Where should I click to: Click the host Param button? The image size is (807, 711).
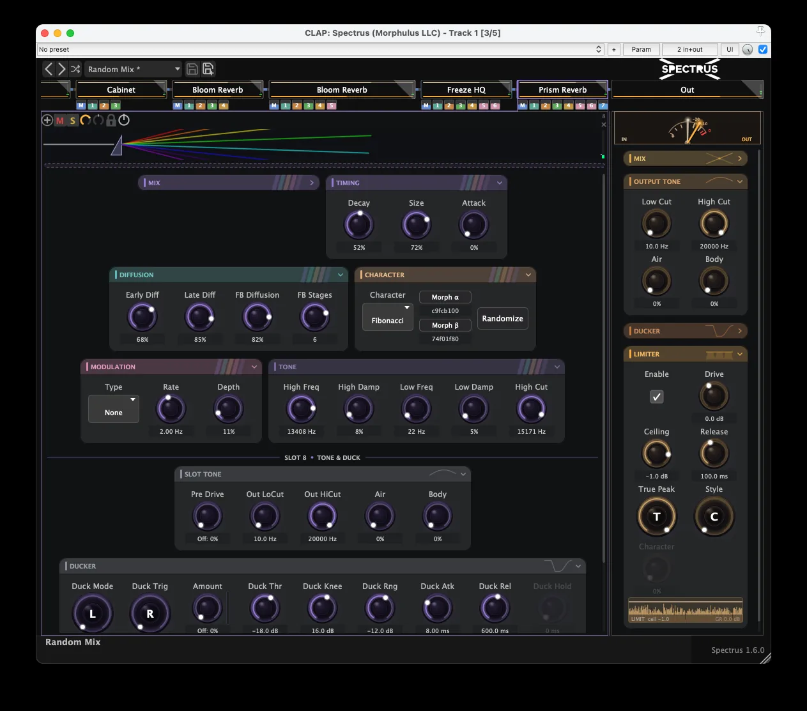pyautogui.click(x=641, y=49)
